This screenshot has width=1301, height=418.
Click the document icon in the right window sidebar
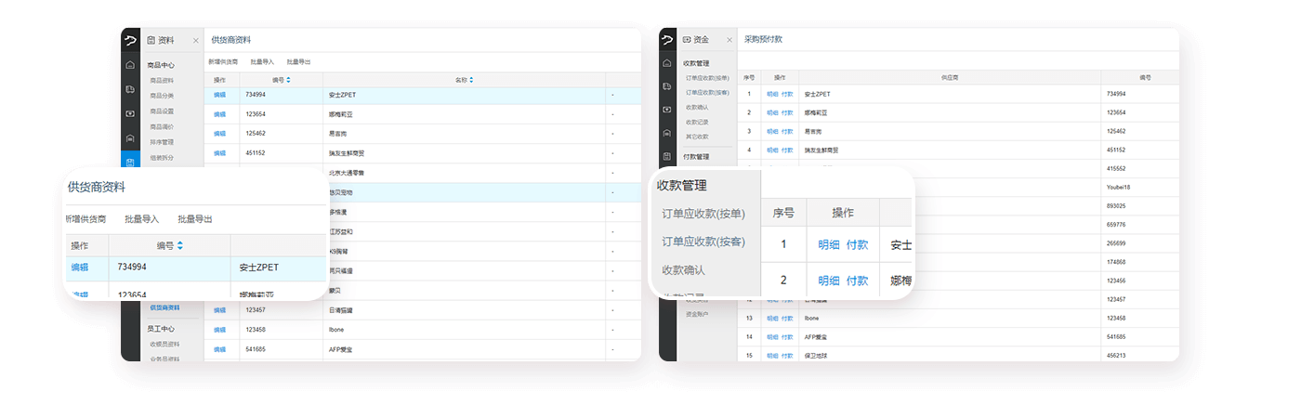666,156
